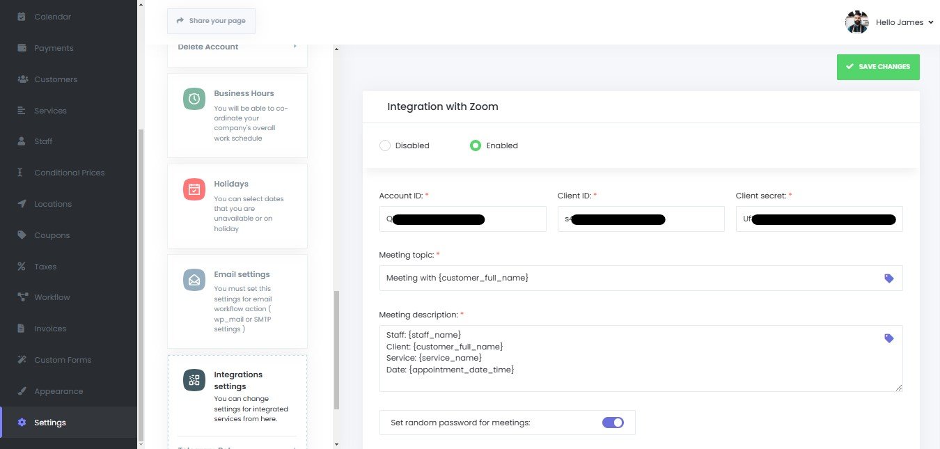Click the Account ID input field

(x=462, y=219)
